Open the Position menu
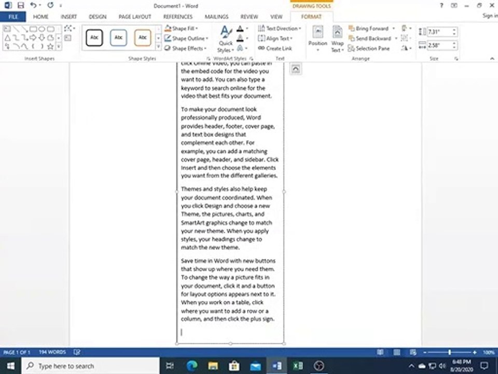The image size is (498, 374). [317, 39]
